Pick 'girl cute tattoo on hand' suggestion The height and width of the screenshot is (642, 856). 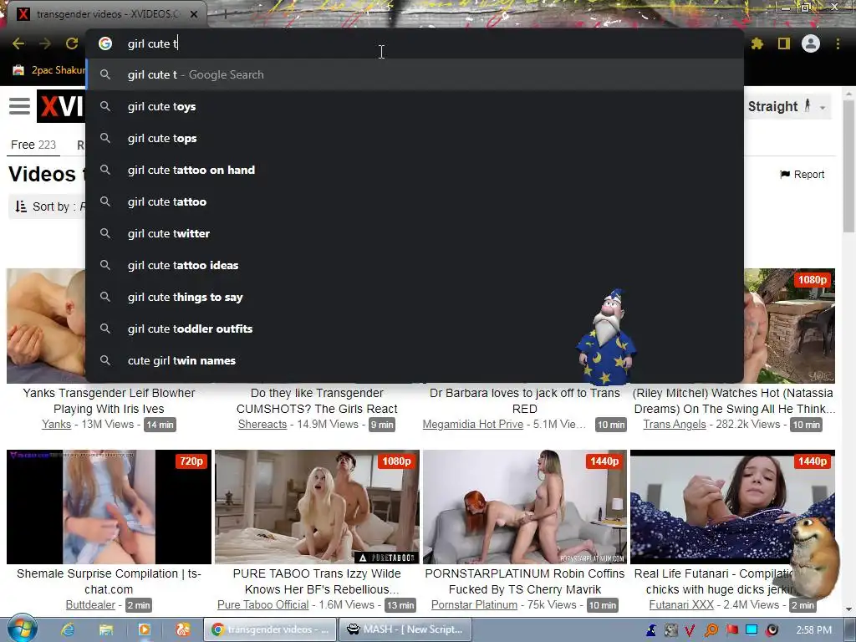415,170
